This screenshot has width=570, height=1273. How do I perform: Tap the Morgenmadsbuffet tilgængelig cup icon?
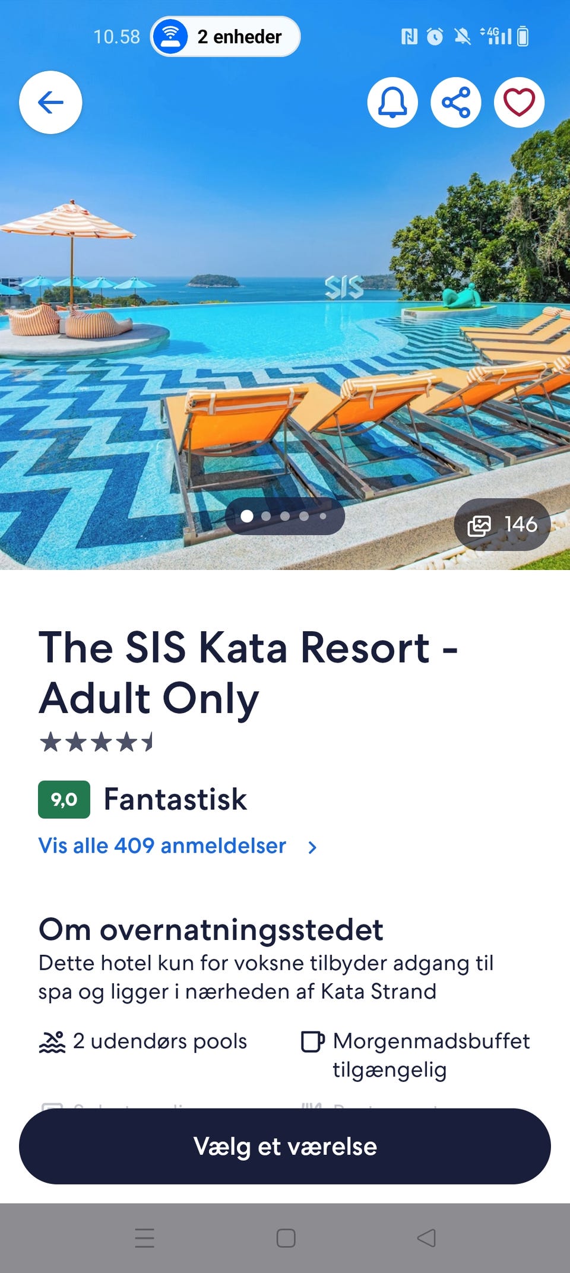click(313, 1041)
